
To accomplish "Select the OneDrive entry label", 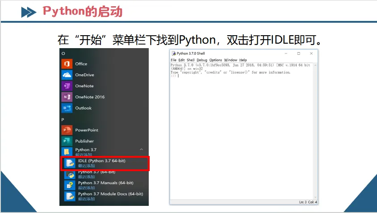I will tap(84, 75).
